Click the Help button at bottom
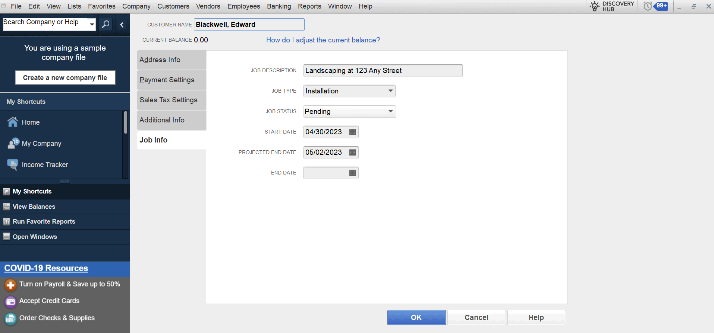Screen dimensions: 714x333 click(537, 317)
